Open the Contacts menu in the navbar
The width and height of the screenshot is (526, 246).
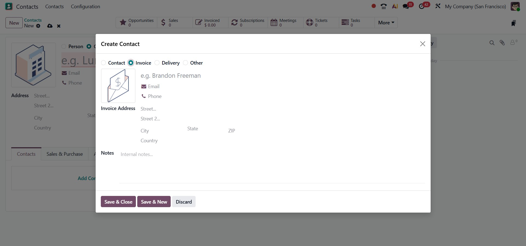[x=54, y=6]
